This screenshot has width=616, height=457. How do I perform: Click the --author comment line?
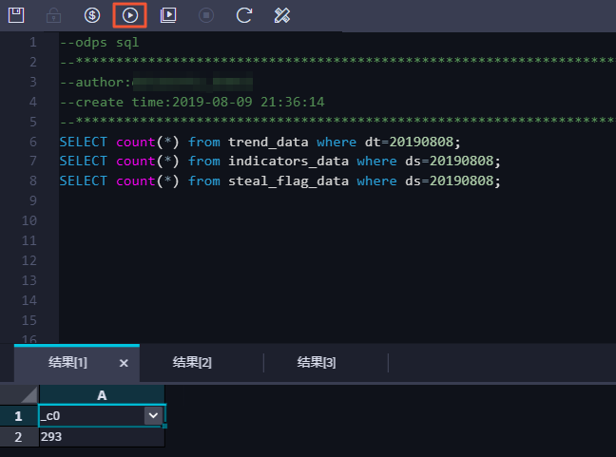(x=156, y=82)
